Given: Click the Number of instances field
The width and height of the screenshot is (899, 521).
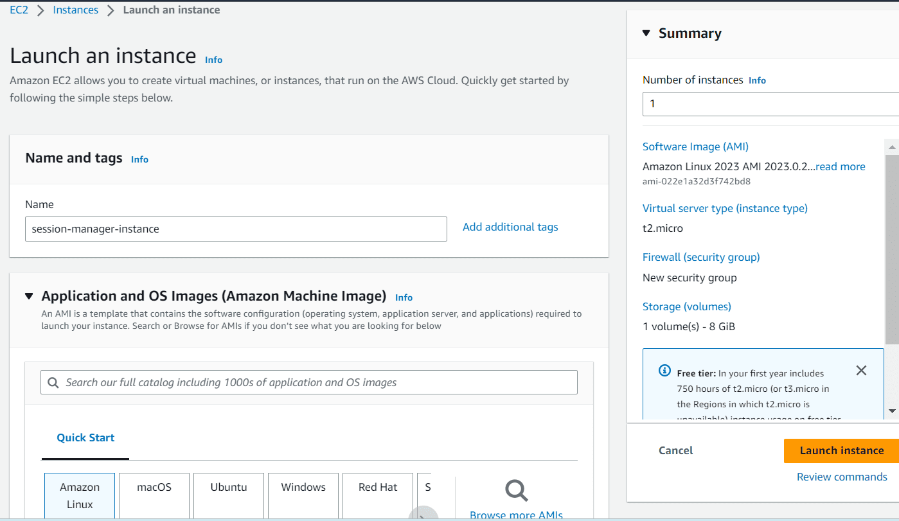Looking at the screenshot, I should [x=770, y=103].
